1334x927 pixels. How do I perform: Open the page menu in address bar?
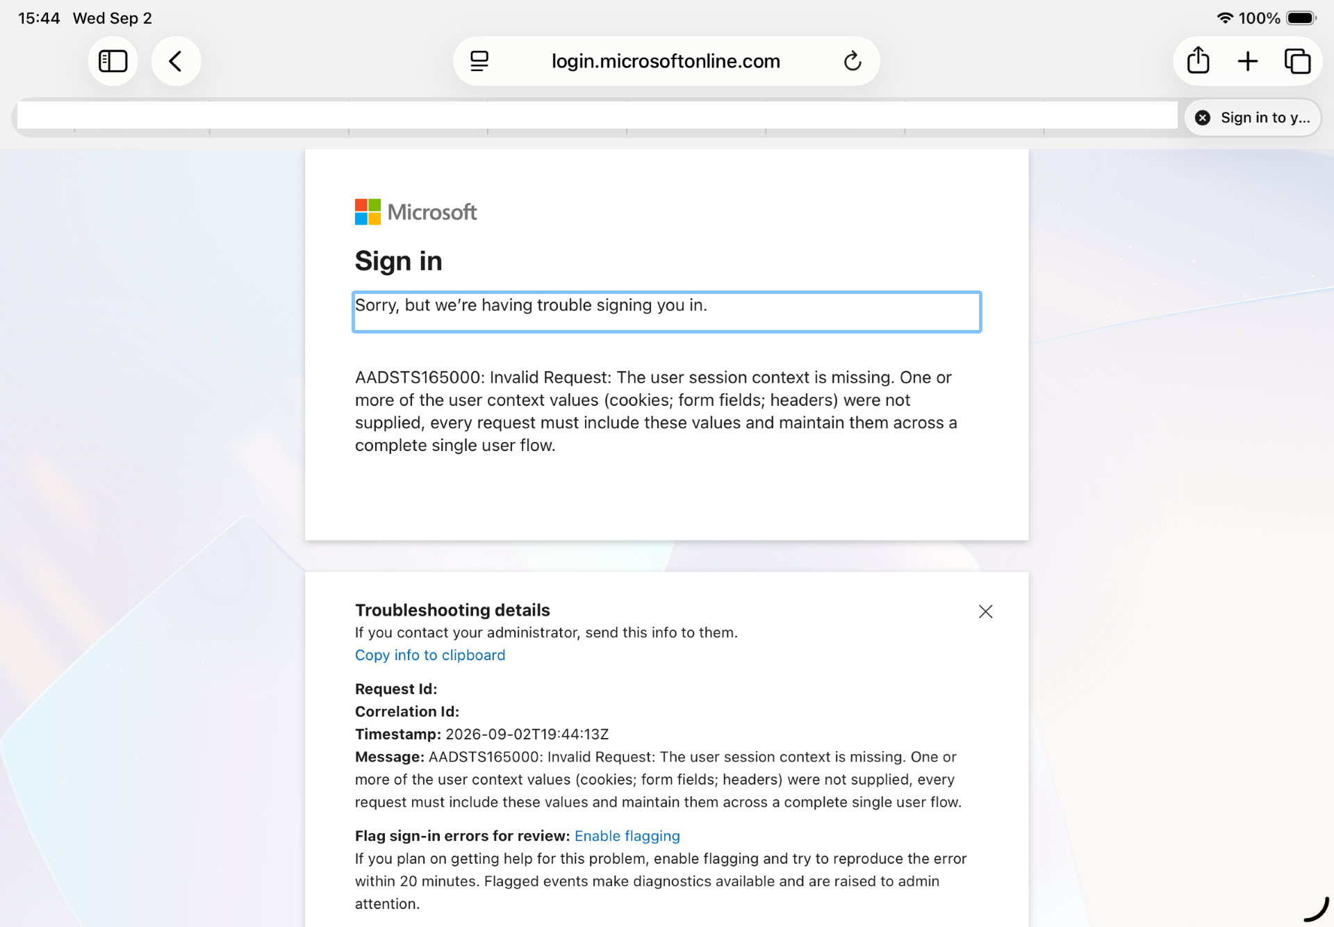pyautogui.click(x=479, y=61)
